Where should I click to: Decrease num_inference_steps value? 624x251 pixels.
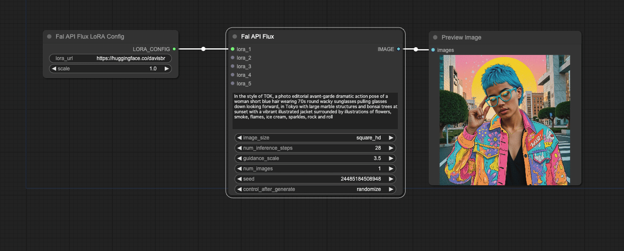click(239, 148)
